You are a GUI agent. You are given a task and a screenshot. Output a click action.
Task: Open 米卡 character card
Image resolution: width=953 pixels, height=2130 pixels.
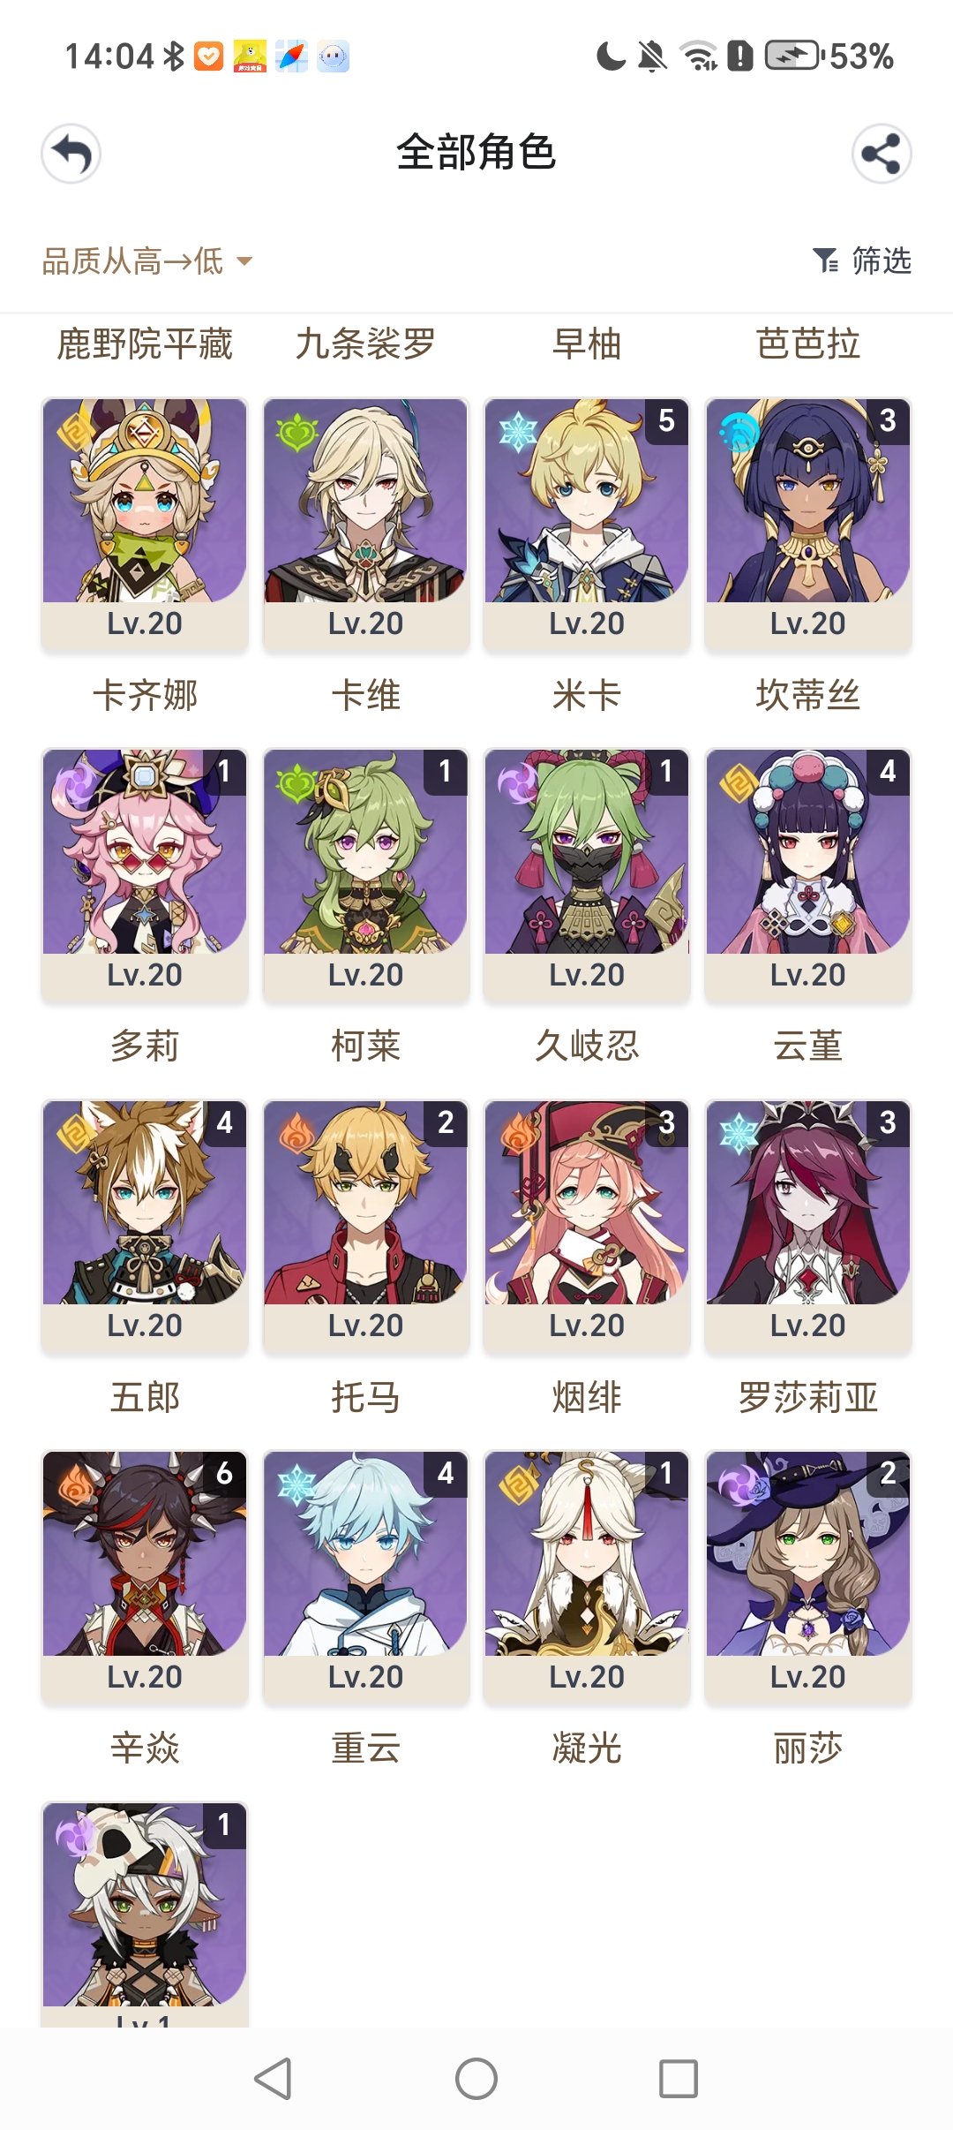click(x=587, y=525)
